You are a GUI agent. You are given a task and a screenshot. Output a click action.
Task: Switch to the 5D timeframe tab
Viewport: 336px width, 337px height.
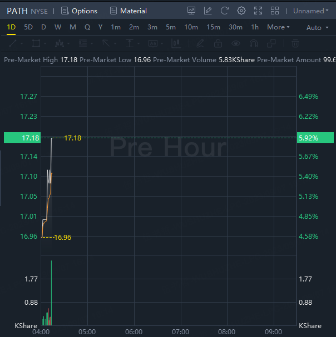coord(28,27)
